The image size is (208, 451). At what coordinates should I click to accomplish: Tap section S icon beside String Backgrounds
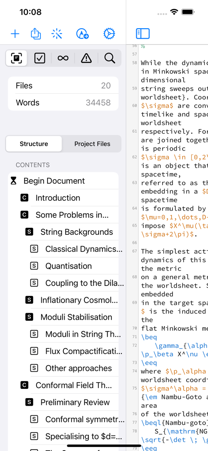pyautogui.click(x=29, y=232)
